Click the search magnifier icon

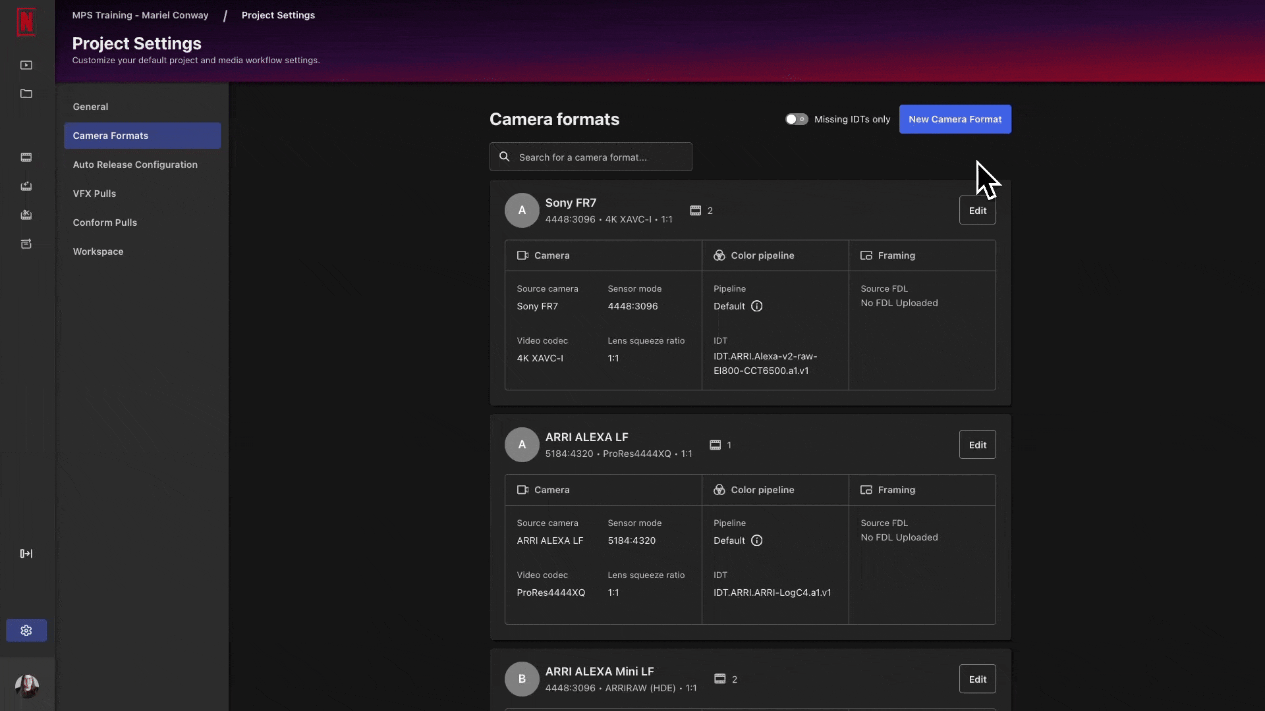tap(505, 157)
